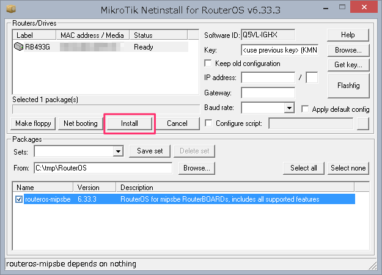Minimize the Netinstall window

[x=326, y=9]
